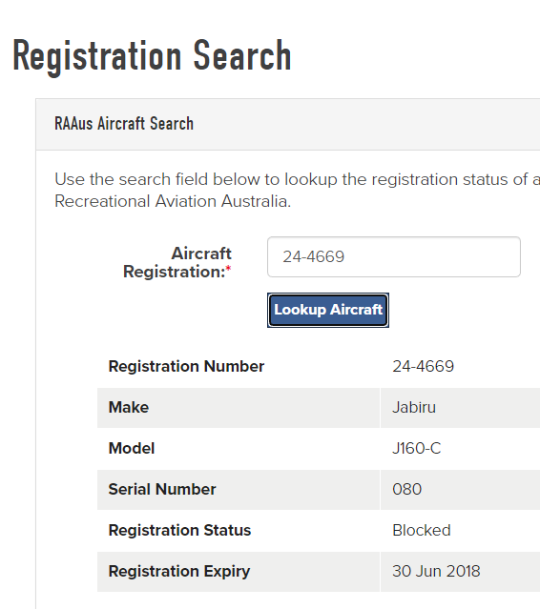The image size is (540, 609).
Task: Select the 30 Jun 2018 expiry date
Action: point(436,571)
